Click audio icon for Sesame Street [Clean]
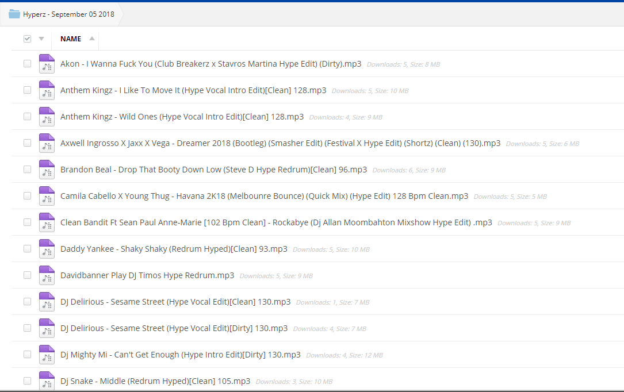The width and height of the screenshot is (624, 392). coord(47,302)
